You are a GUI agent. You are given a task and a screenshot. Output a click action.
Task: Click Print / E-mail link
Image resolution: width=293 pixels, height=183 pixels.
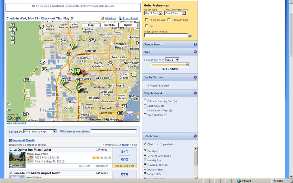tap(131, 18)
